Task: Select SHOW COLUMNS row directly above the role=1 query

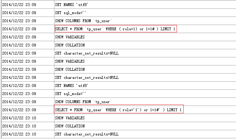Action: 83,21
